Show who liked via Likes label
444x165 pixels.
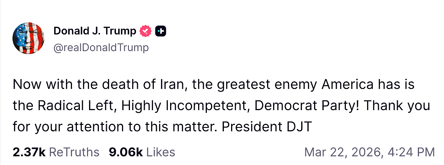click(161, 152)
